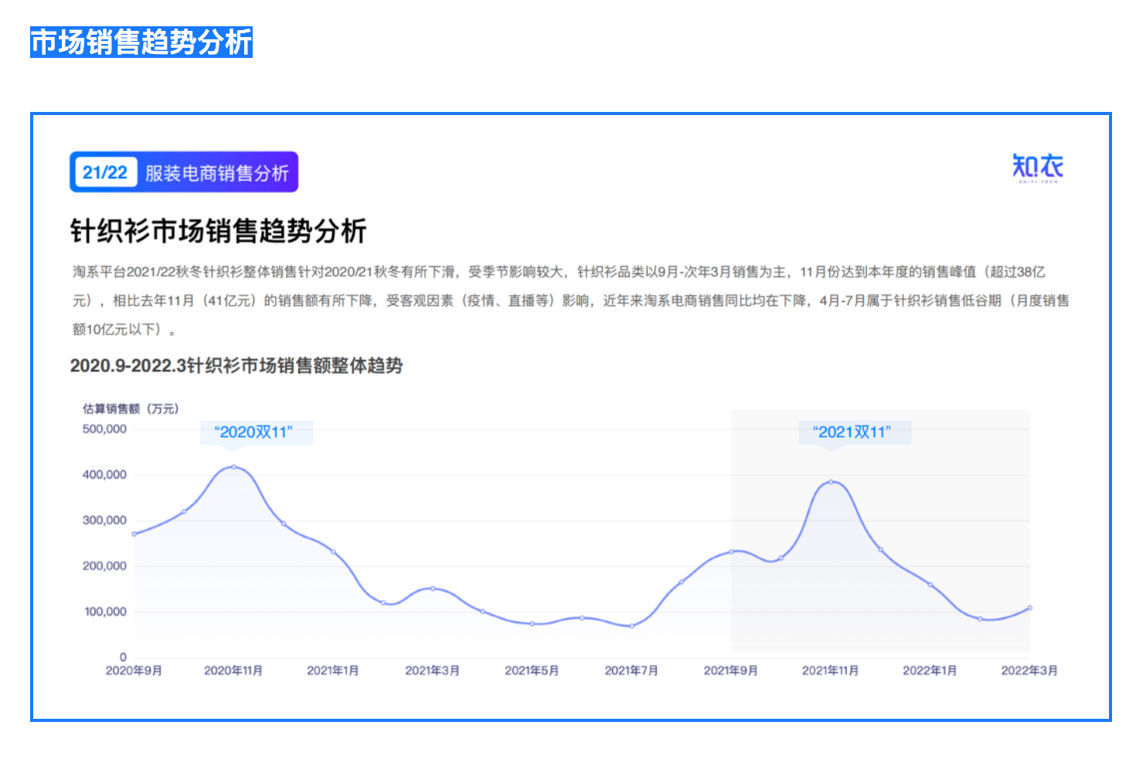Click the x-axis label 2021年1月
The width and height of the screenshot is (1136, 769).
coord(333,670)
